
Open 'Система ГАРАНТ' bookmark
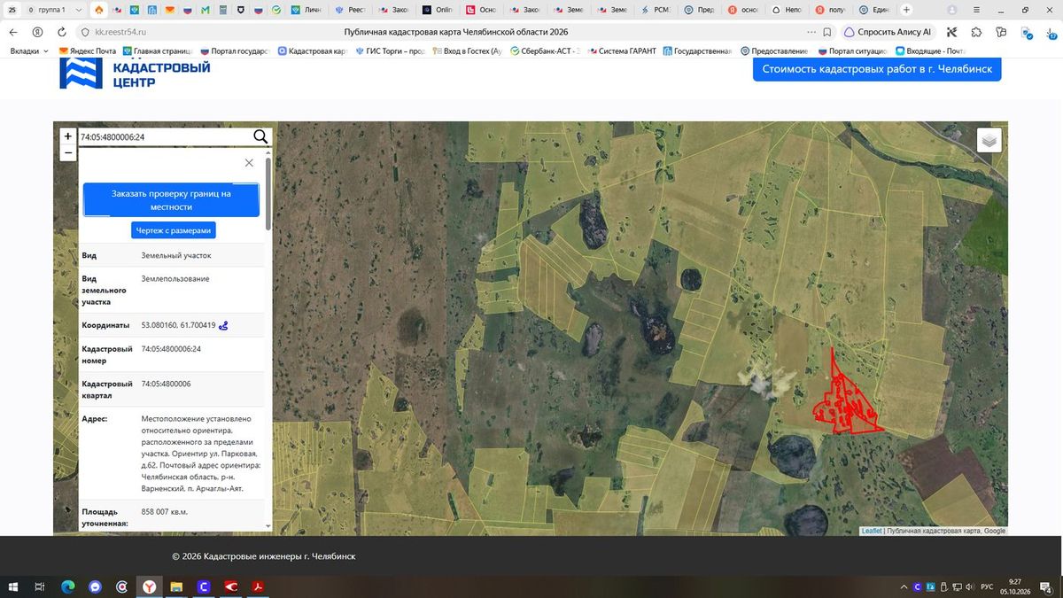[622, 51]
